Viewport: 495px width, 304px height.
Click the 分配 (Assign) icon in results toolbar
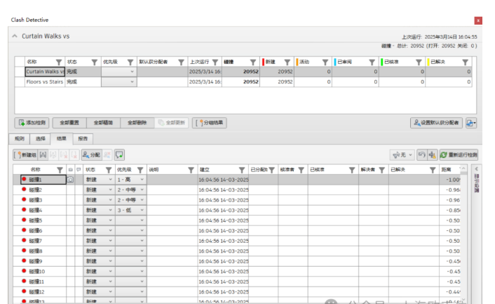(91, 154)
